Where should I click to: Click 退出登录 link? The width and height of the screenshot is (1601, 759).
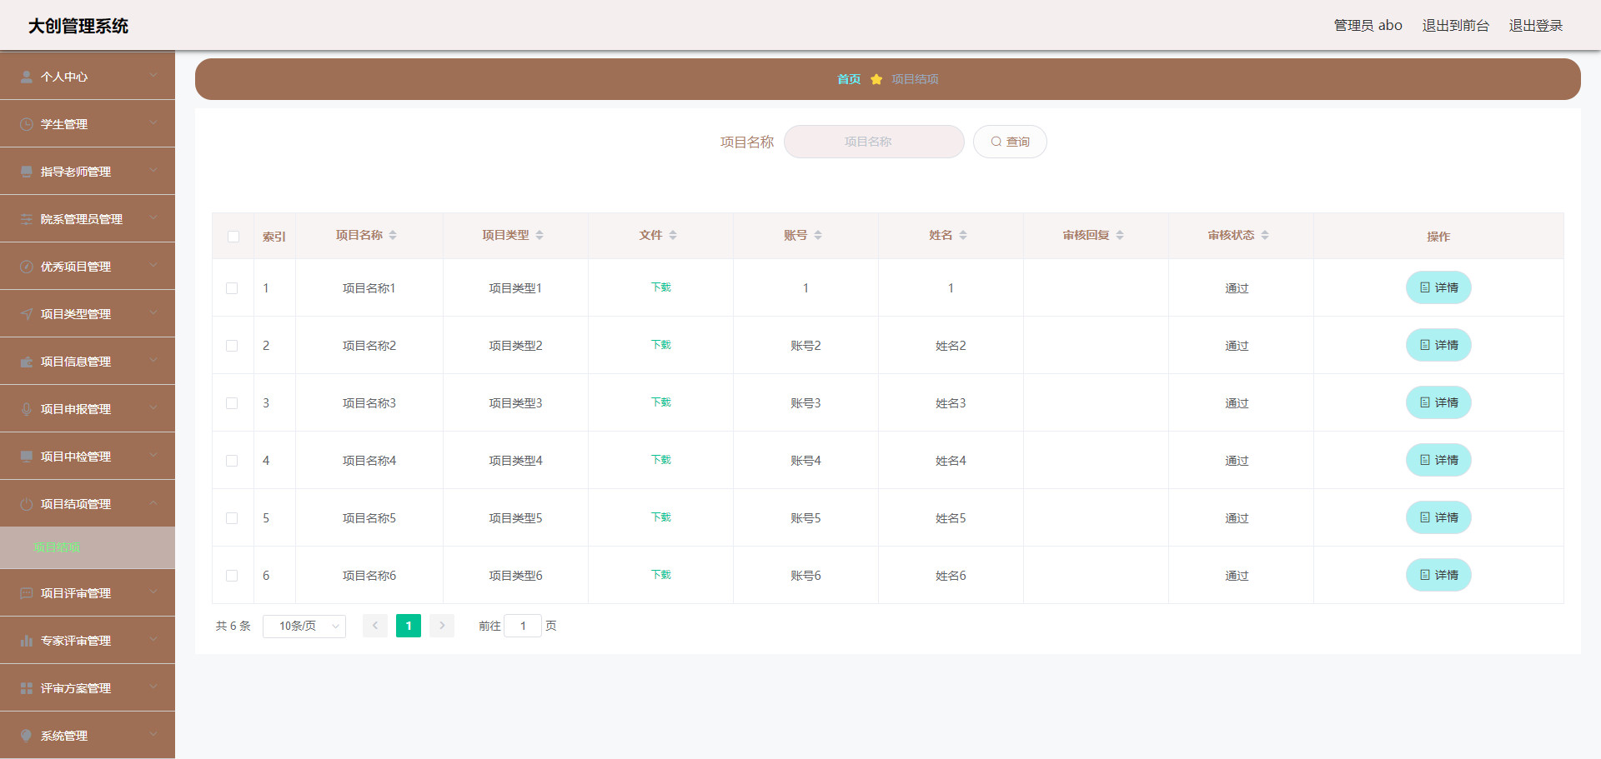coord(1536,25)
